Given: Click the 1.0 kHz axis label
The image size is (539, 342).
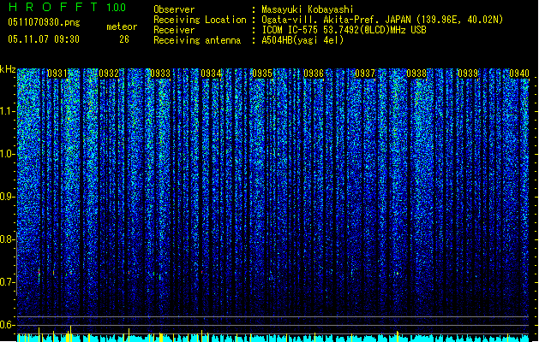Looking at the screenshot, I should pos(7,154).
